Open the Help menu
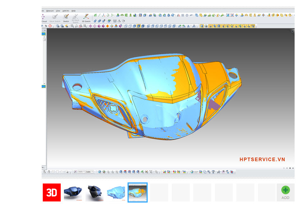The width and height of the screenshot is (300, 209). pos(74,11)
